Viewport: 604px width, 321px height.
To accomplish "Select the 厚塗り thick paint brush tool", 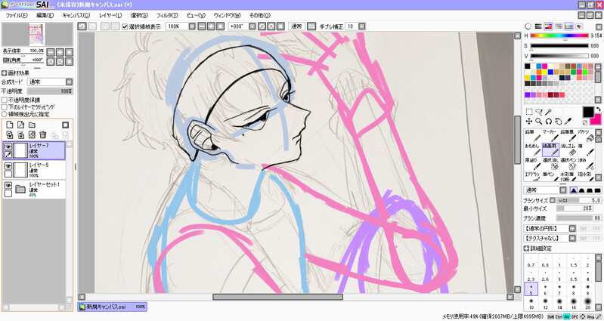I will coord(532,164).
